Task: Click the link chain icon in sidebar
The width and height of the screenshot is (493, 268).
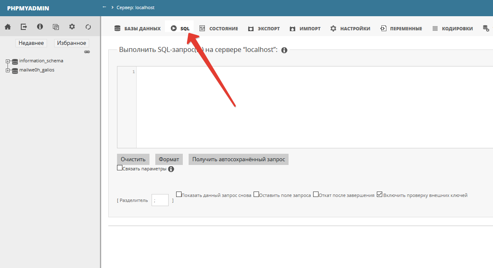Action: (87, 52)
